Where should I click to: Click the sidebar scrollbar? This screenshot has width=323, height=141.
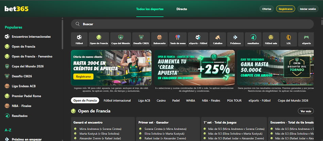tap(63, 34)
